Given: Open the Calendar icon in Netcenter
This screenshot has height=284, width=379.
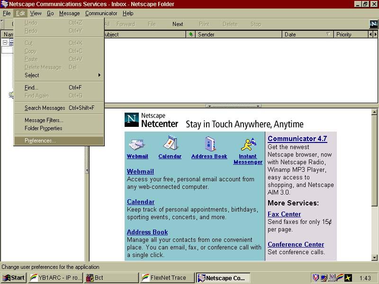Looking at the screenshot, I should click(x=170, y=143).
